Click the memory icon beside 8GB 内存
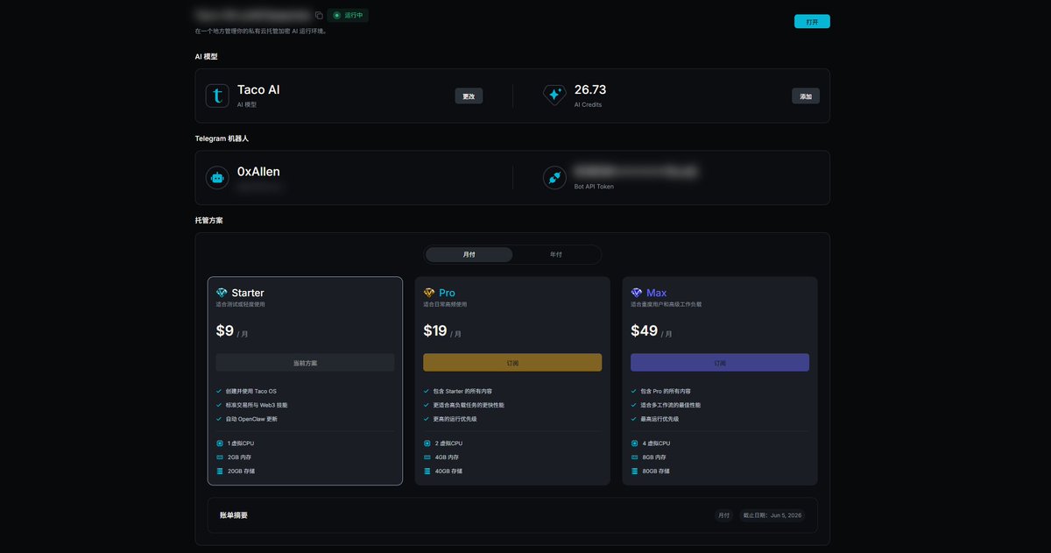Image resolution: width=1051 pixels, height=553 pixels. (634, 457)
